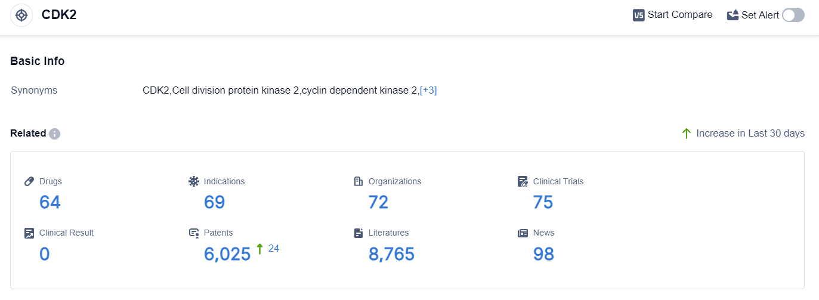Click the CDK2 target icon

point(21,15)
